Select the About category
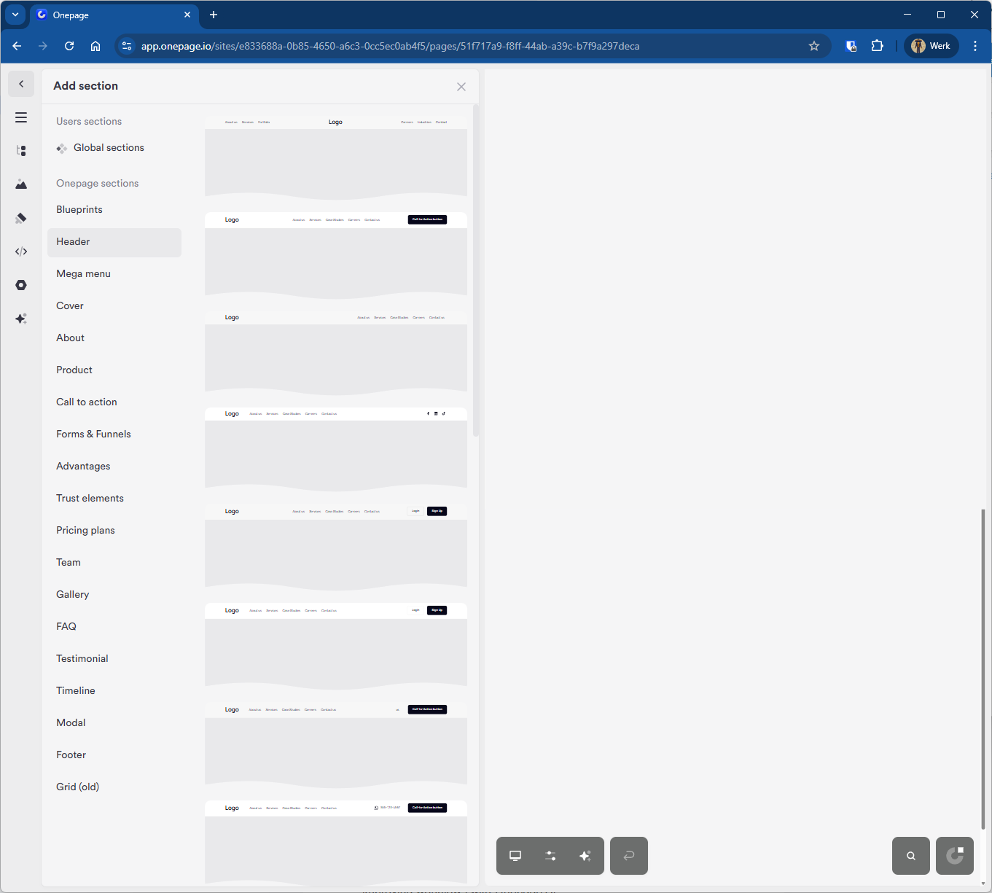 pyautogui.click(x=114, y=338)
